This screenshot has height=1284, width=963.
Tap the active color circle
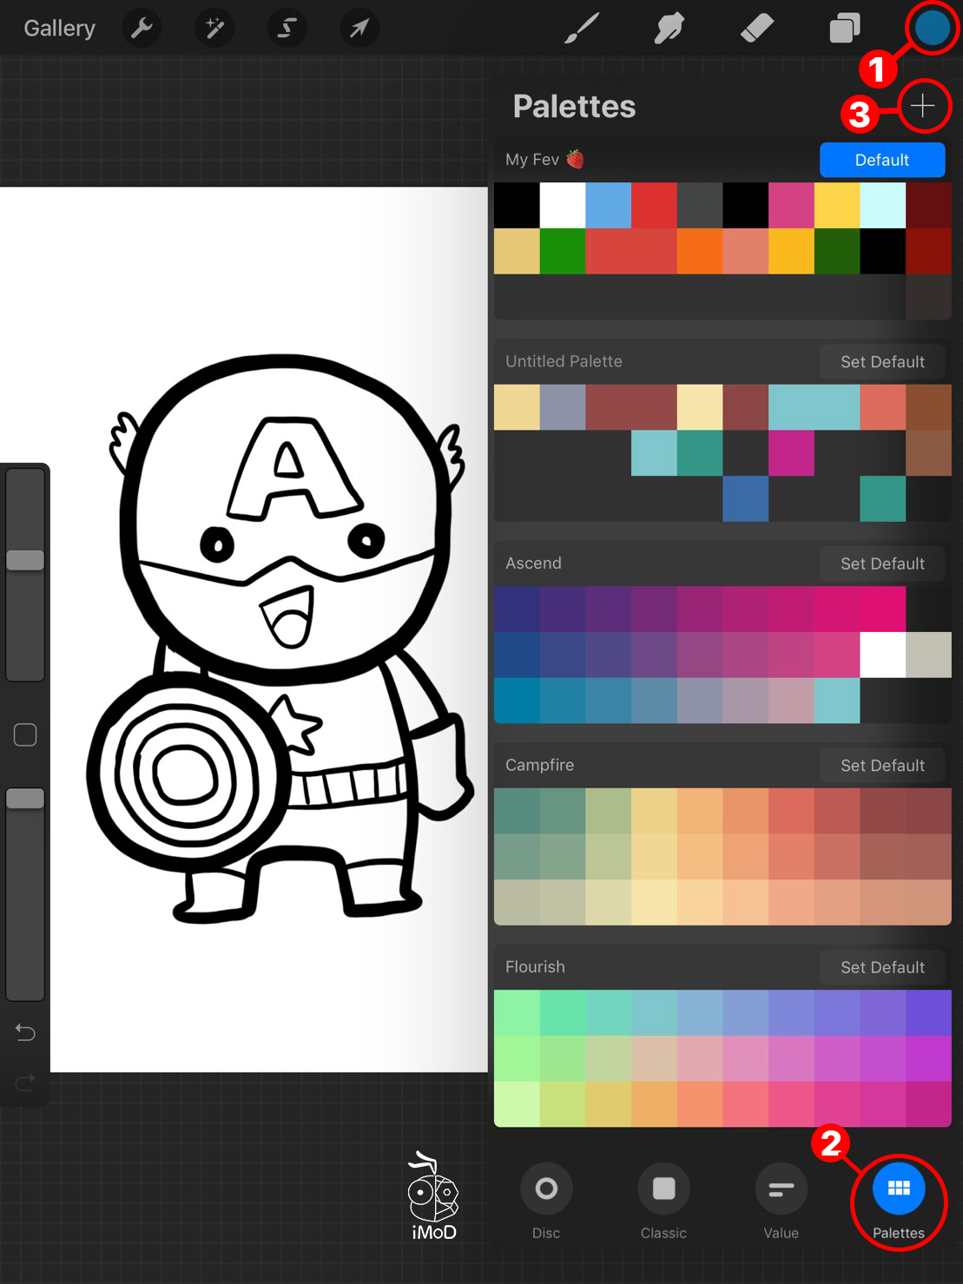[932, 29]
